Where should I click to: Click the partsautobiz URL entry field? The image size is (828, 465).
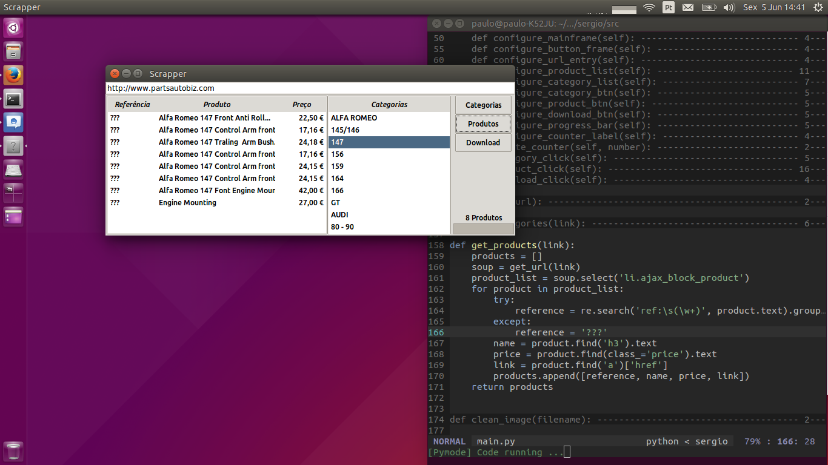click(310, 88)
